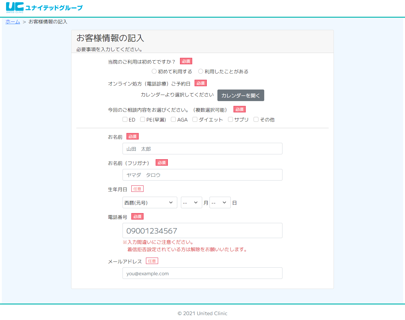Click the 必須 badge beside 電話番号
405x320 pixels.
pyautogui.click(x=137, y=216)
